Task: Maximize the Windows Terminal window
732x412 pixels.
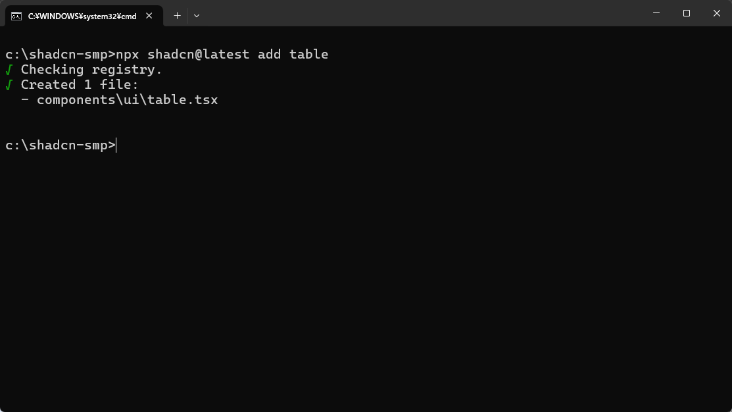Action: click(686, 13)
